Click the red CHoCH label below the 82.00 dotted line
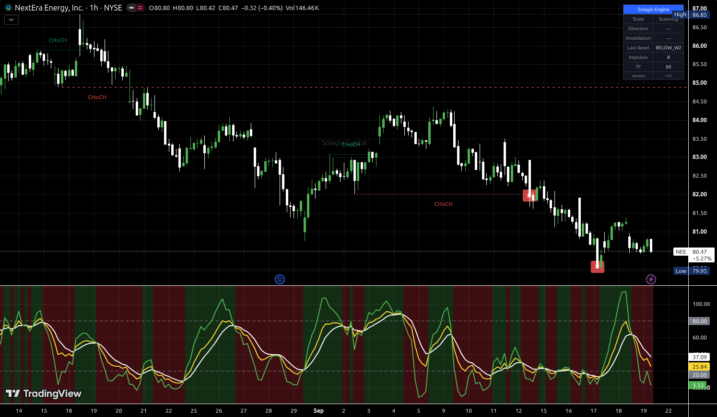 [443, 204]
